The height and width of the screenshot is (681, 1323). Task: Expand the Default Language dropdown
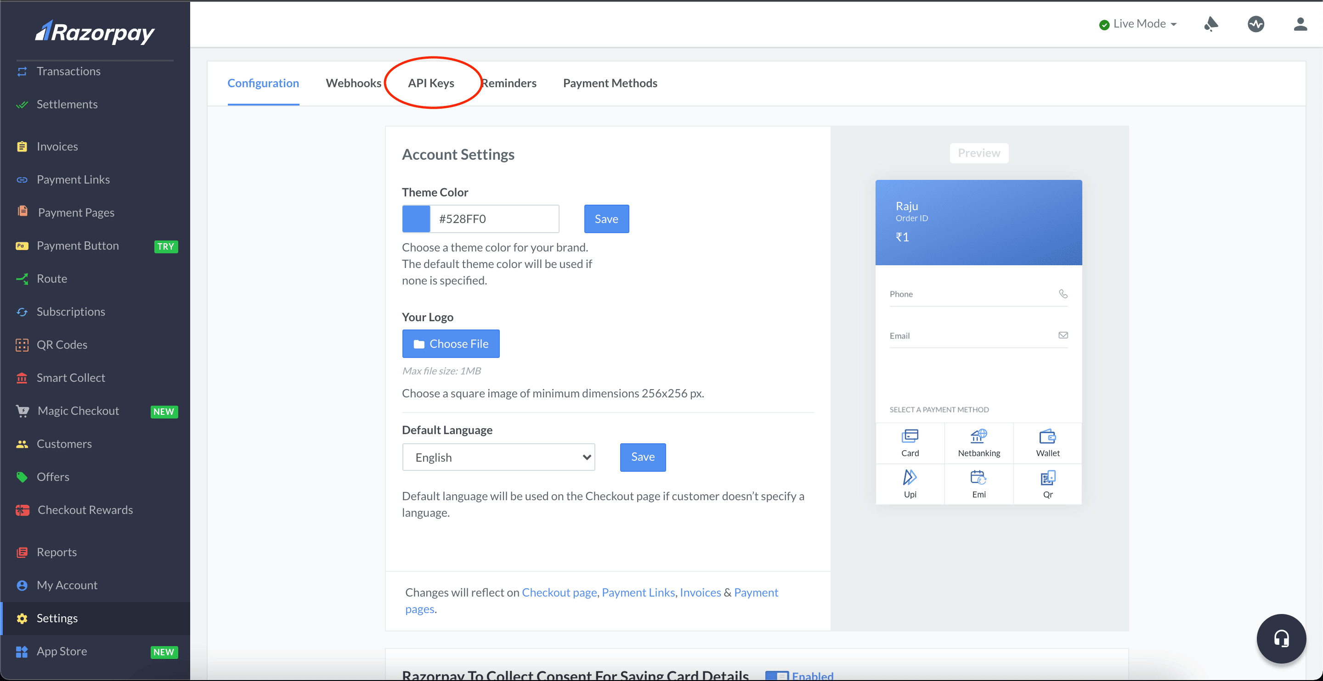498,457
